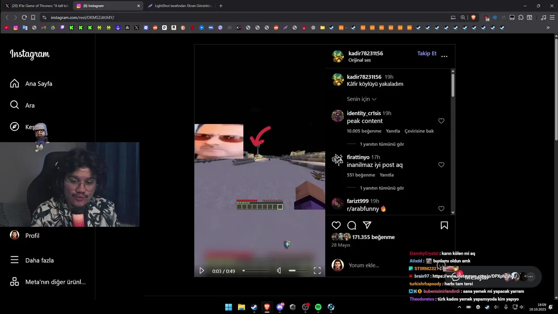Image resolution: width=558 pixels, height=314 pixels.
Task: Open kadir78231t56's avatar beside the caption
Action: pyautogui.click(x=338, y=80)
